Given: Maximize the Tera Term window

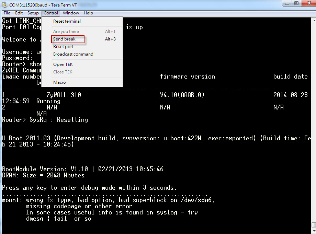Looking at the screenshot, I should (296, 3).
